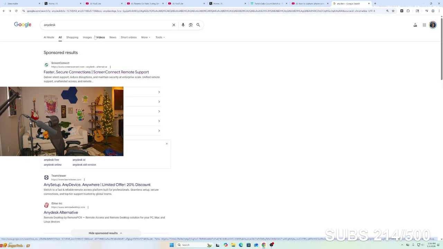This screenshot has height=249, width=443.
Task: Click the https://www.remotedesktop.com URL text
Action: click(x=68, y=207)
